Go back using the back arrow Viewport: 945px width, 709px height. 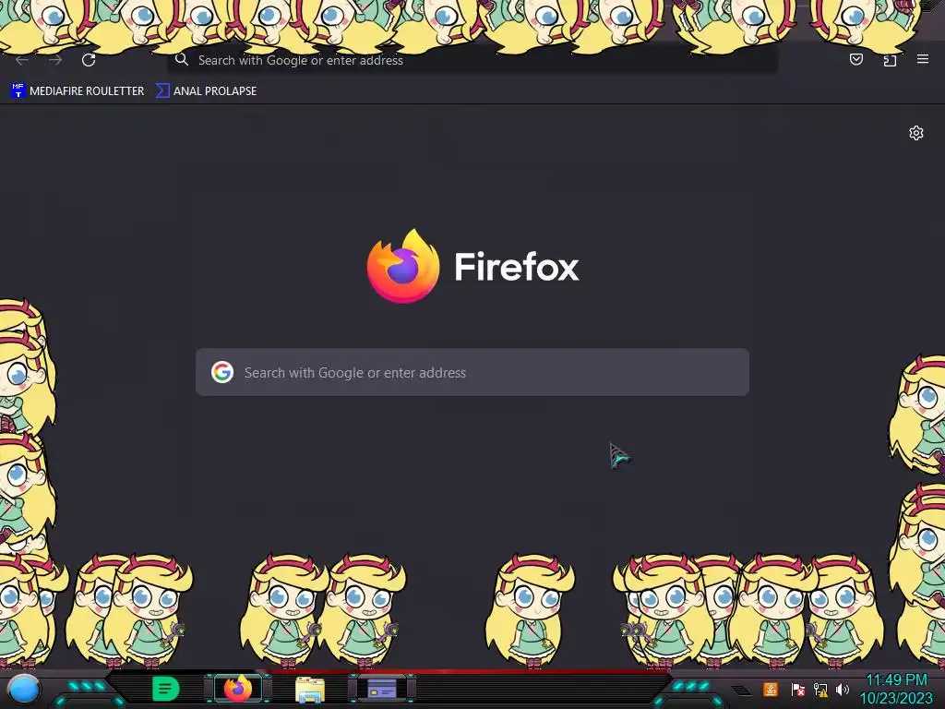(22, 60)
